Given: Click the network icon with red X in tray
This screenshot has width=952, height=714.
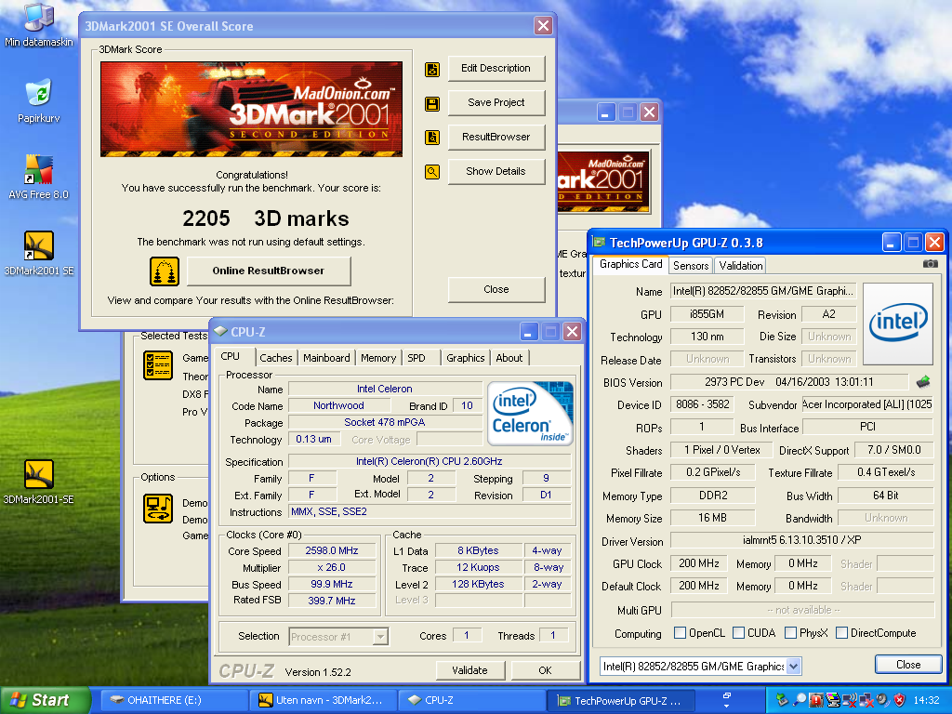Looking at the screenshot, I should [x=866, y=699].
